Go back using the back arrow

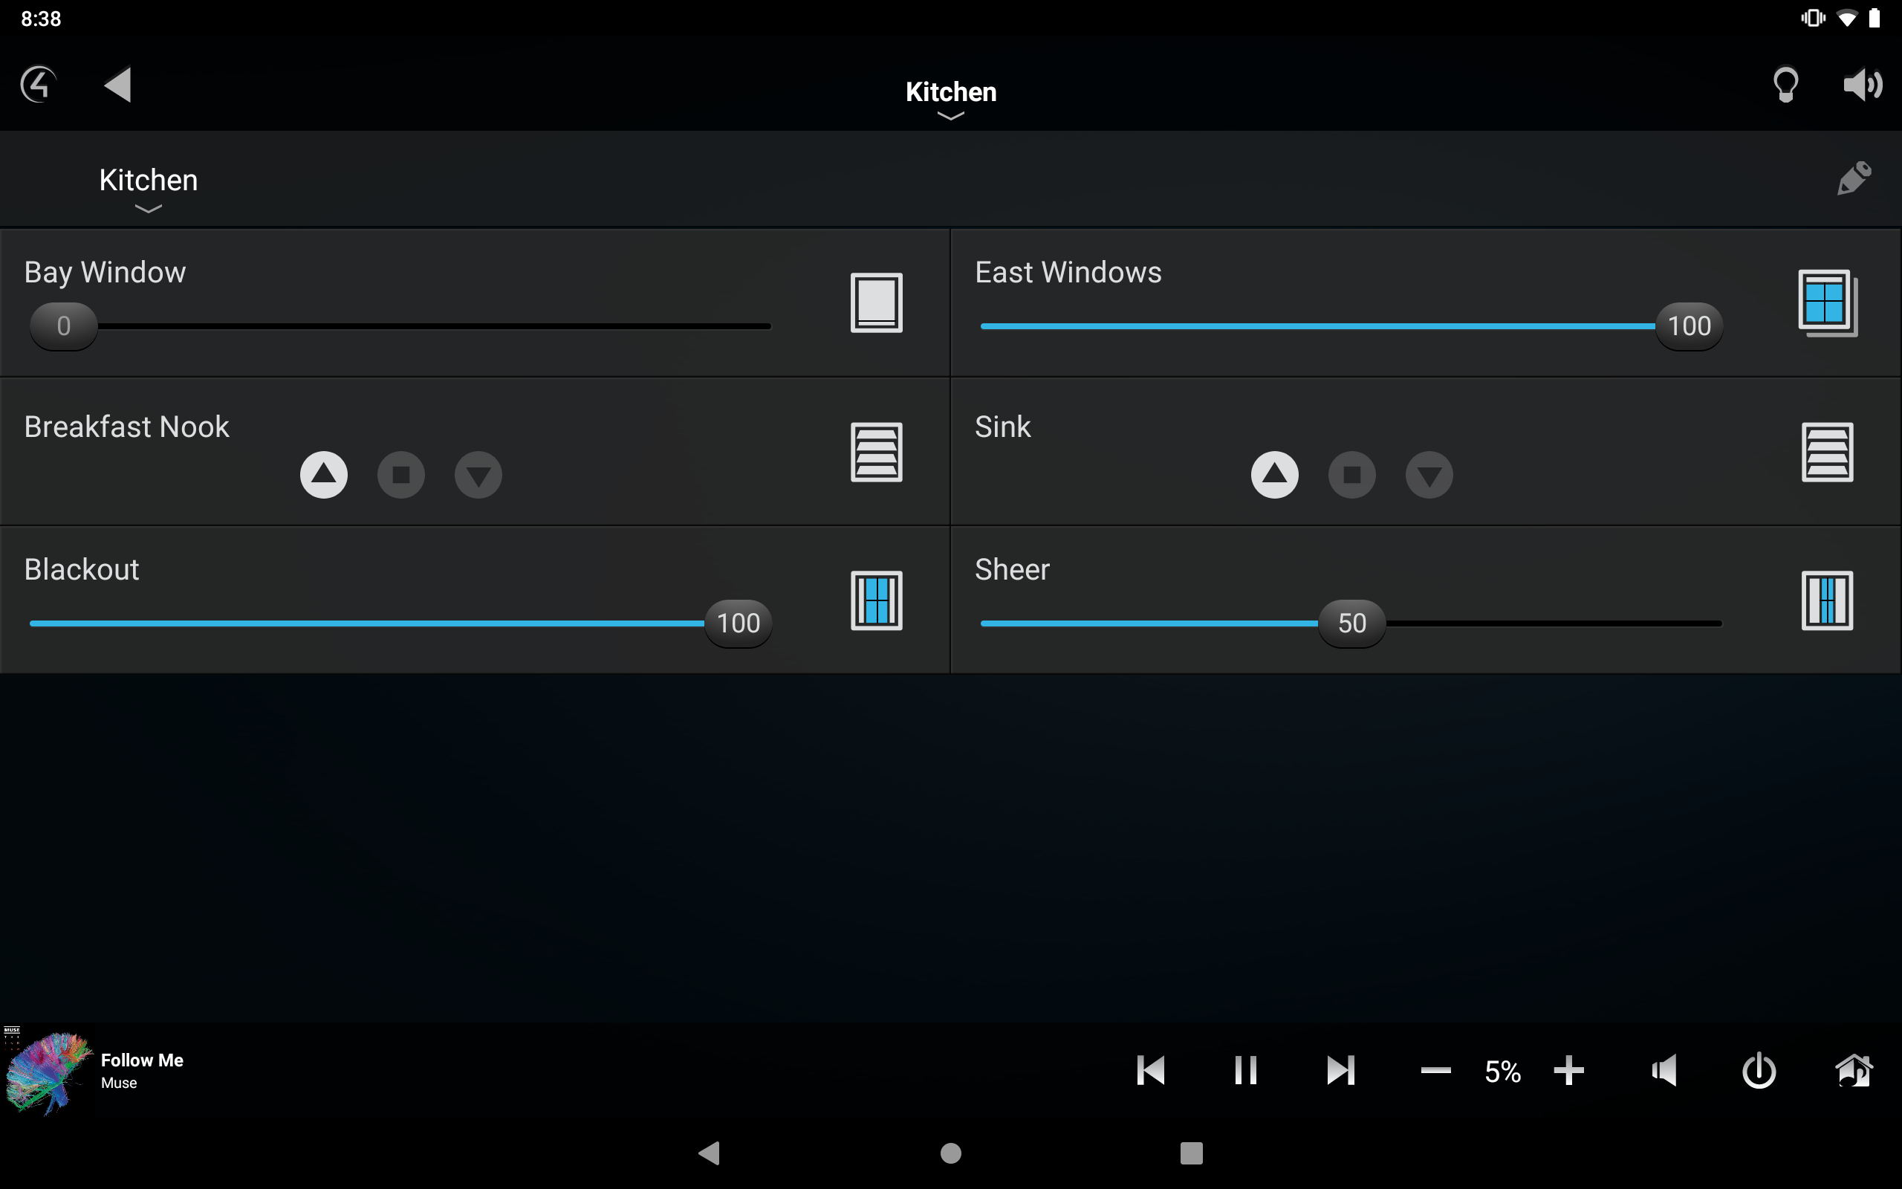click(x=117, y=84)
